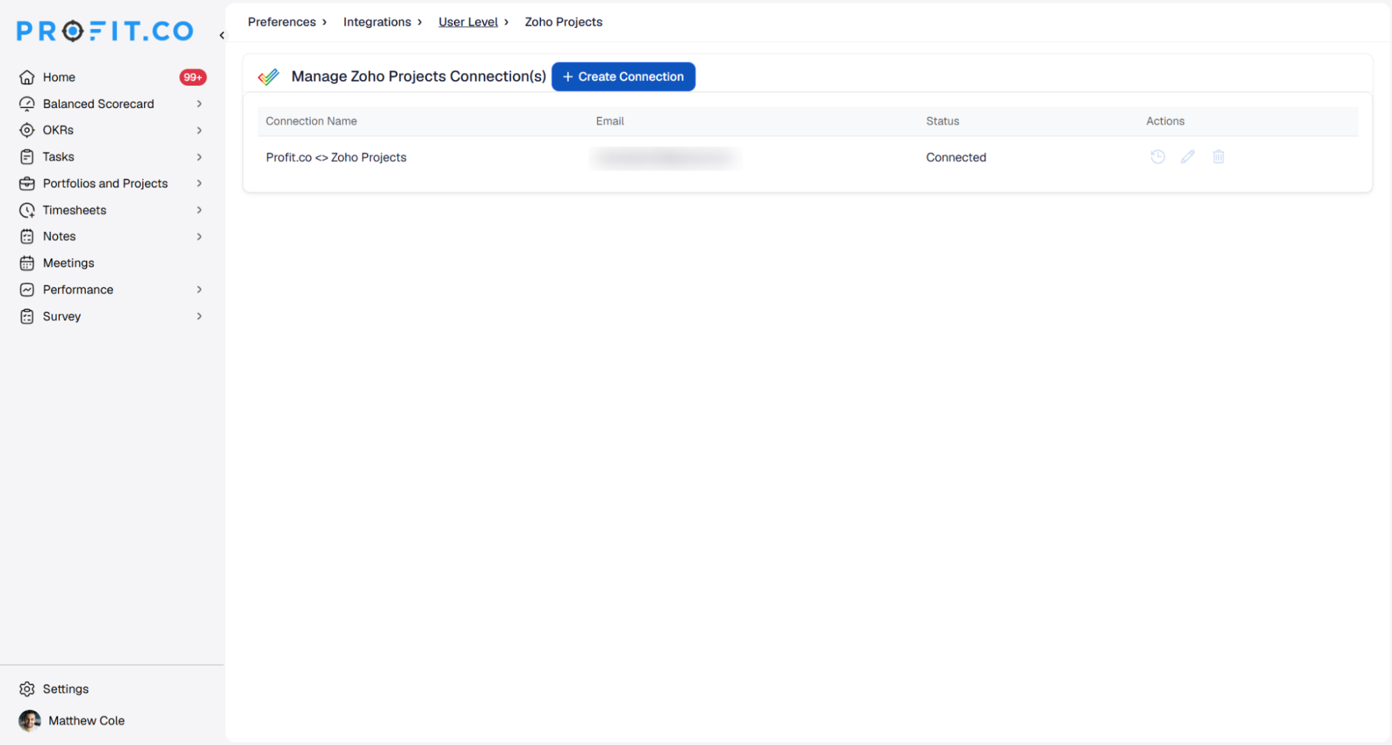1392x745 pixels.
Task: Click the Connected status text
Action: [x=956, y=157]
